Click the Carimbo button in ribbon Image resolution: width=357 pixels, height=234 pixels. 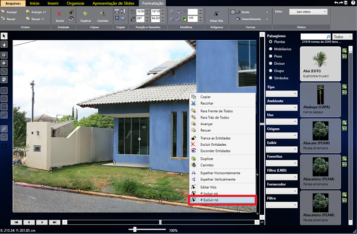[x=103, y=16]
